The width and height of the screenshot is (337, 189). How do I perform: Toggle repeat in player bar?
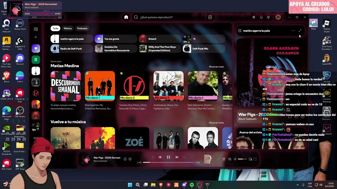click(184, 157)
